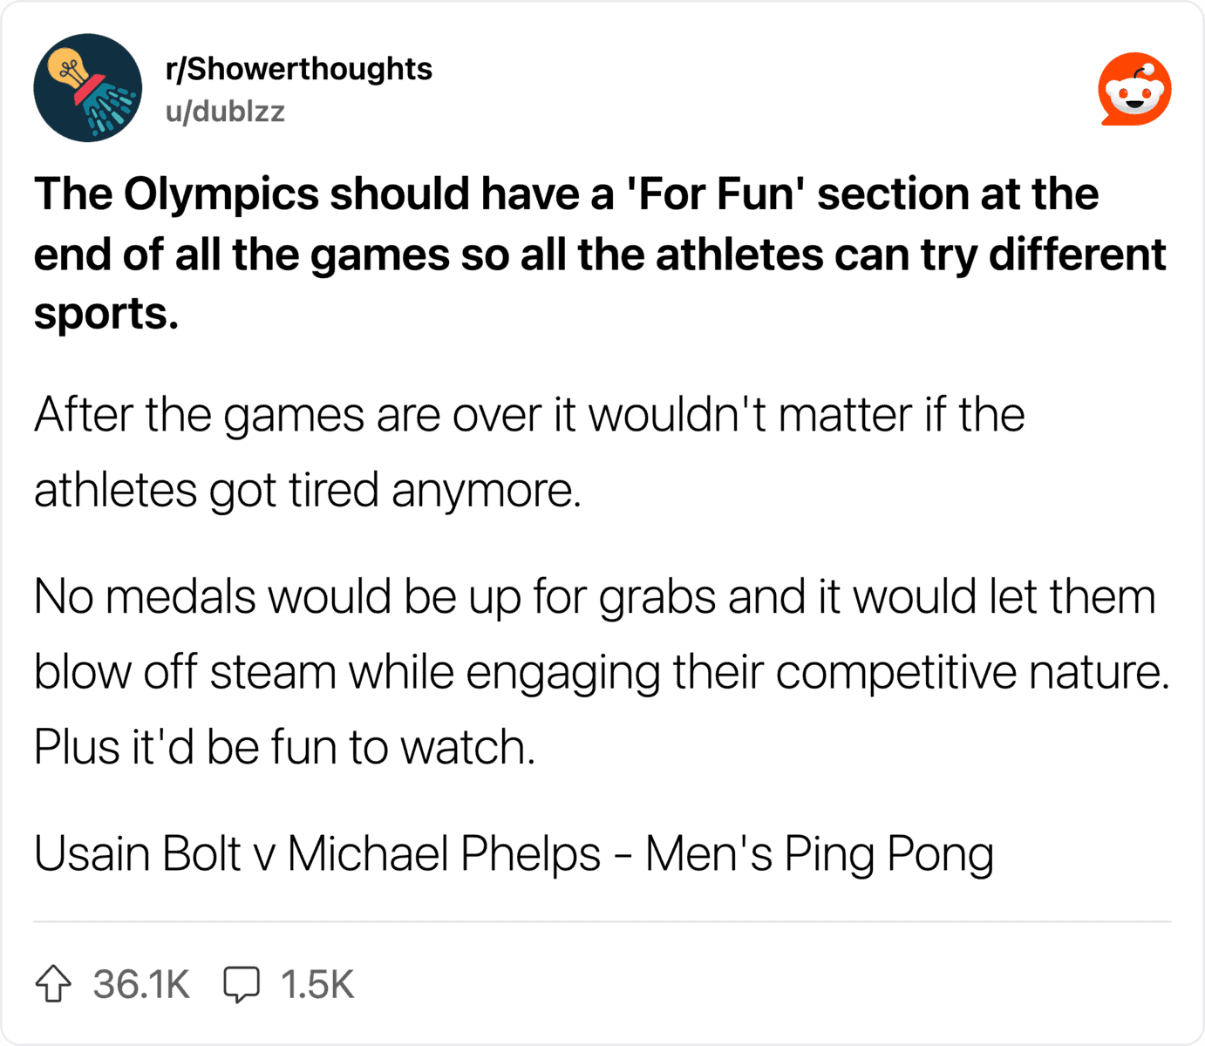Visit the u/dublzz user profile
The height and width of the screenshot is (1046, 1205).
(225, 112)
